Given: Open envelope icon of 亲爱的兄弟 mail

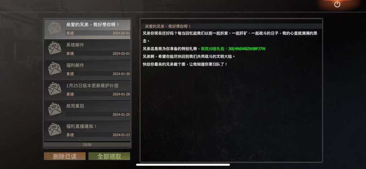Looking at the screenshot, I should click(55, 28).
